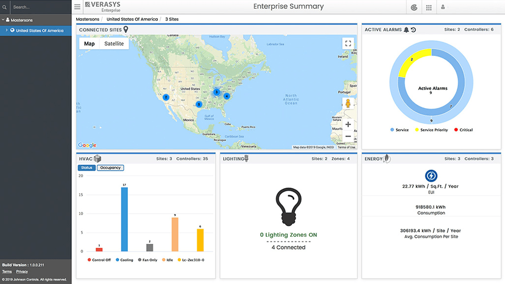Click the '4 Connected' text
The height and width of the screenshot is (284, 505).
coord(289,247)
